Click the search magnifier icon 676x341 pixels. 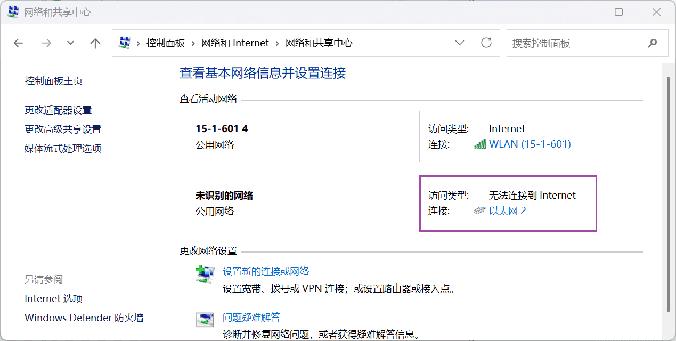point(652,43)
